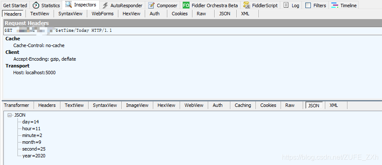The width and height of the screenshot is (382, 165).
Task: Collapse the JSON root tree node
Action: [9, 115]
